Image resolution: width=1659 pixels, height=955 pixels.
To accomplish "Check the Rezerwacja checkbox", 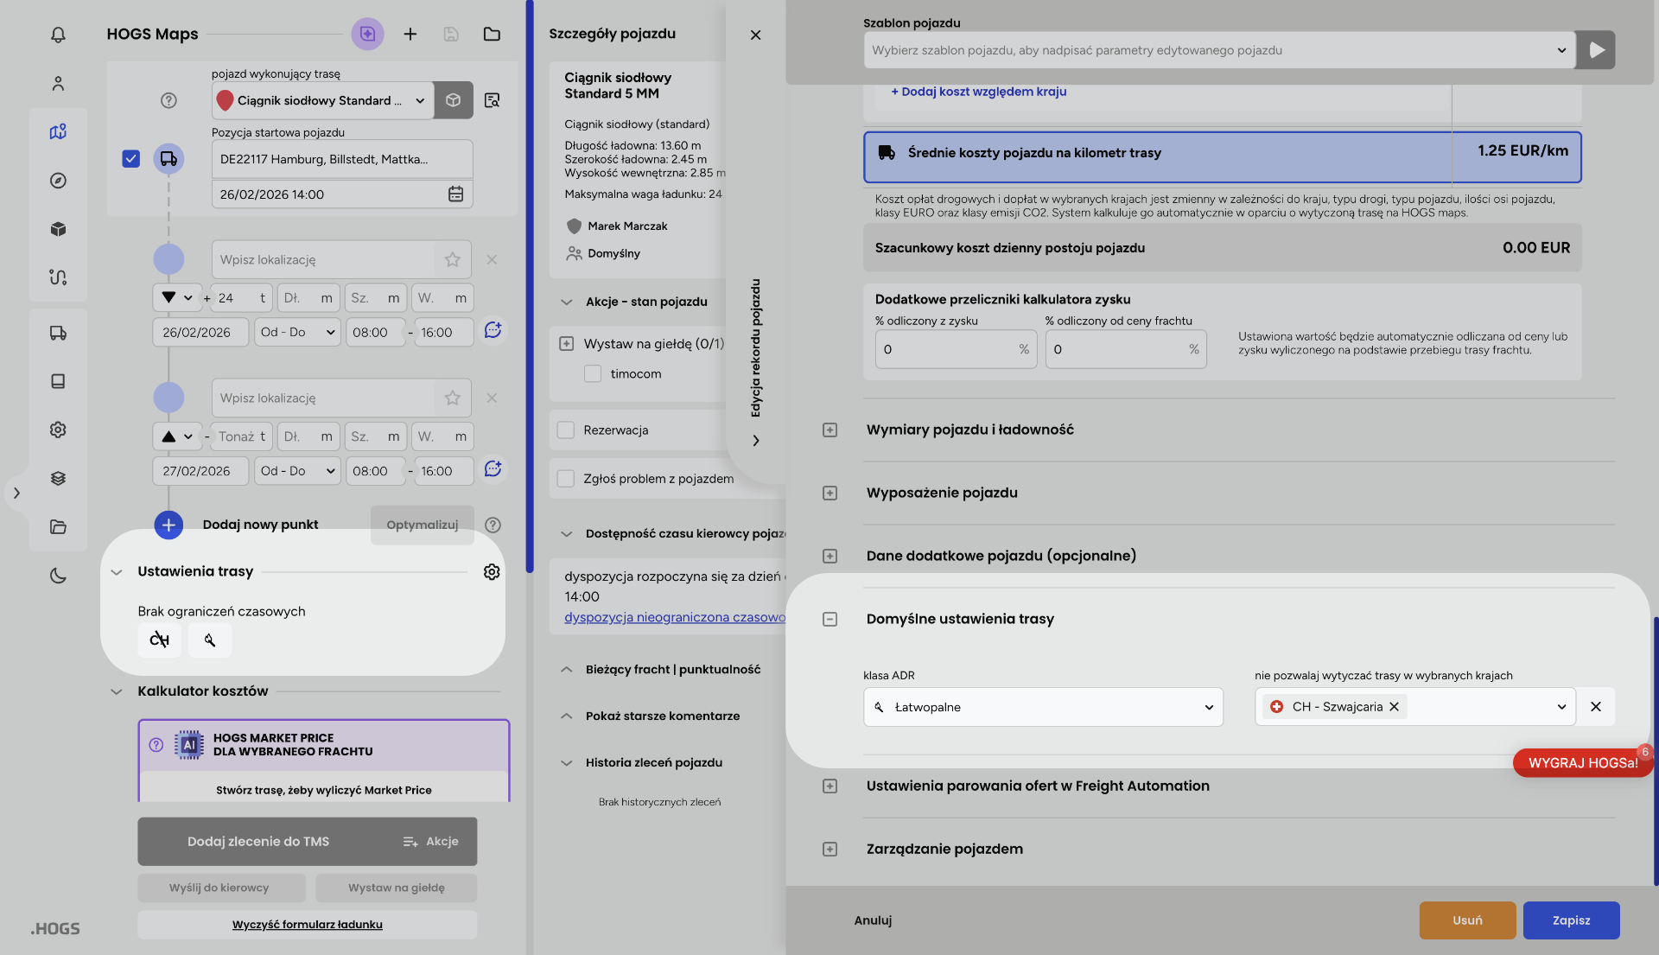I will (566, 430).
